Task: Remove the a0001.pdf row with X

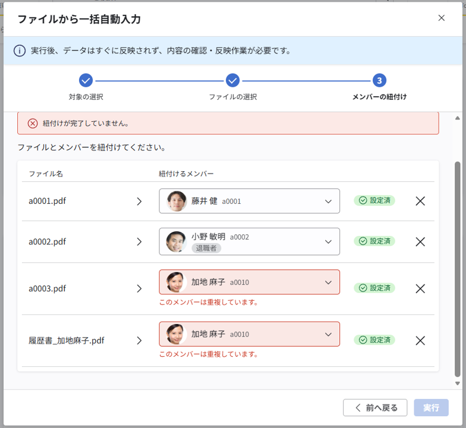Action: pos(420,201)
